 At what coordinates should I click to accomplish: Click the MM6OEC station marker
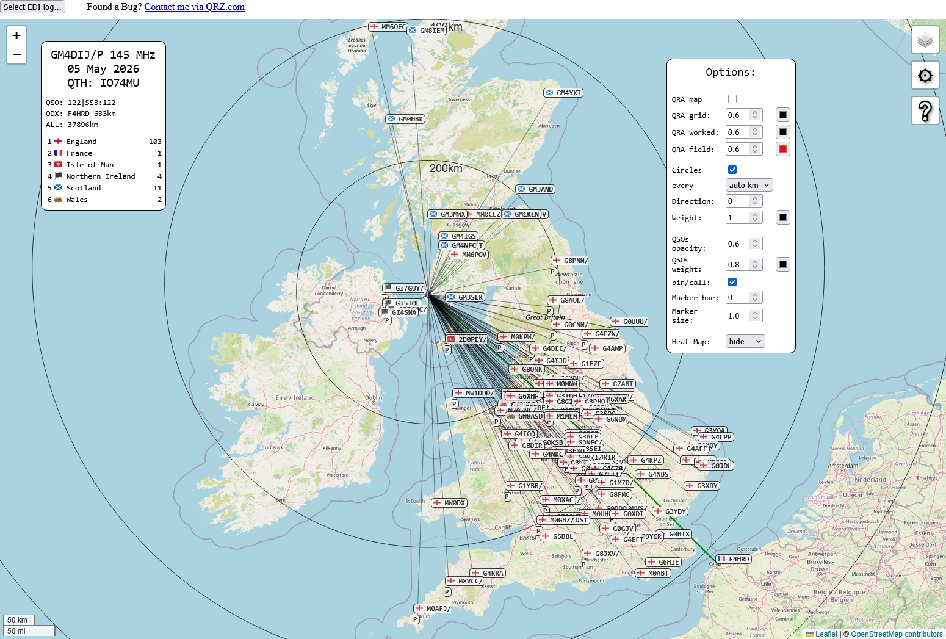click(x=388, y=27)
